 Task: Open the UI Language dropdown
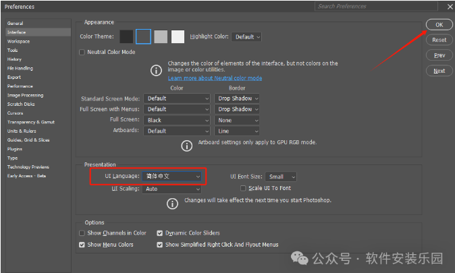[x=171, y=176]
